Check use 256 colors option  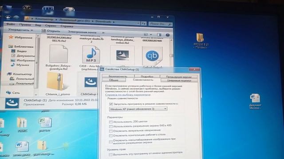[110, 122]
